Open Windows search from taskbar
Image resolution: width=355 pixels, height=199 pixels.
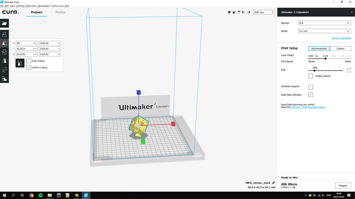[13, 195]
